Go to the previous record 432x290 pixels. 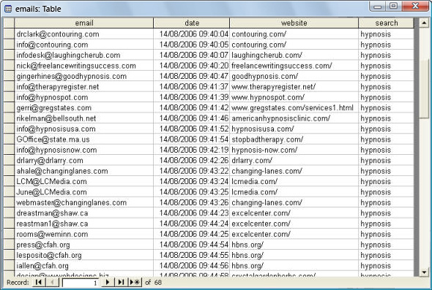[52, 282]
